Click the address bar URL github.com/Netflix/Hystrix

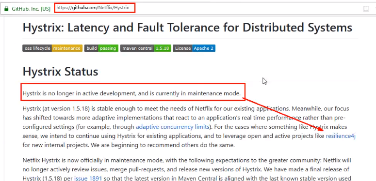tap(93, 8)
